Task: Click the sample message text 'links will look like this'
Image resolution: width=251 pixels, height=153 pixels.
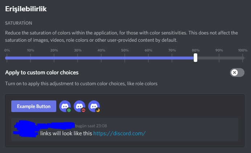Action: [x=66, y=133]
